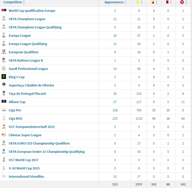Click the Europa League Qualifying trophy icon
192x188 pixels.
(4, 43)
